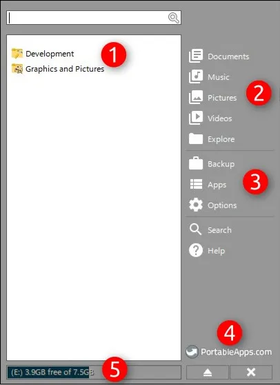Click the Options gear icon
280x385 pixels.
pyautogui.click(x=196, y=205)
